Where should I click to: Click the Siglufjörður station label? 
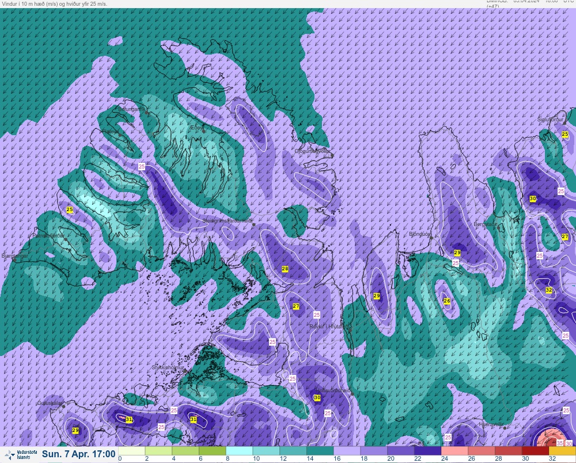(x=550, y=120)
